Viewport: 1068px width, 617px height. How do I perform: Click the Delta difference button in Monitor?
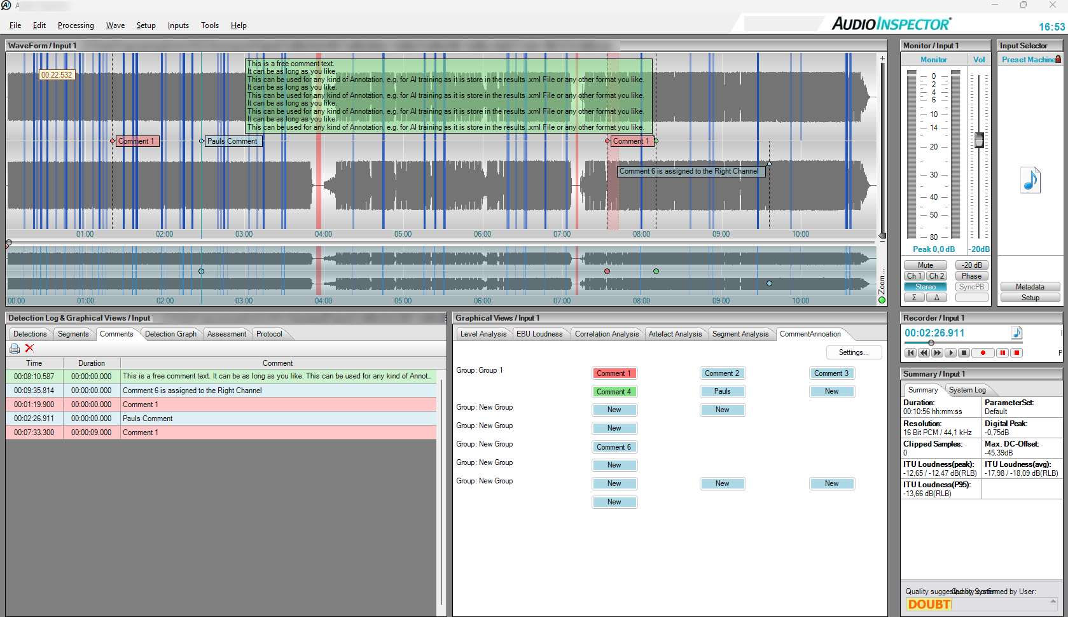coord(936,298)
